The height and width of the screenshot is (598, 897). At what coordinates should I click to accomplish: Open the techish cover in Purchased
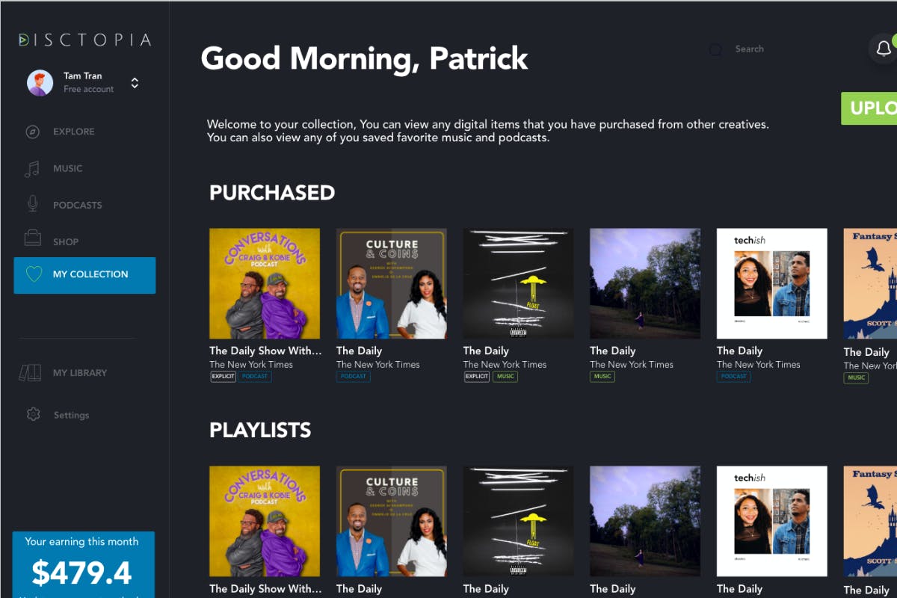[x=772, y=283]
